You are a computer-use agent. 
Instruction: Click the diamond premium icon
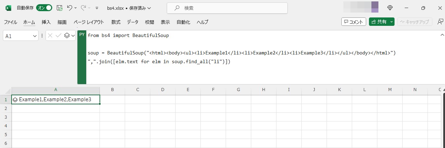pos(390,8)
